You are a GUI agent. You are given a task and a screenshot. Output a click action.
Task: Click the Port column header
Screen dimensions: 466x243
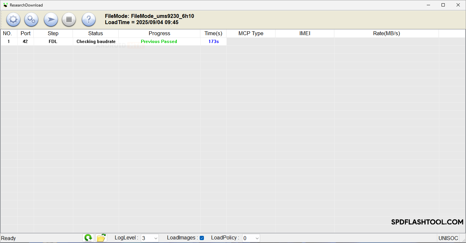coord(25,34)
